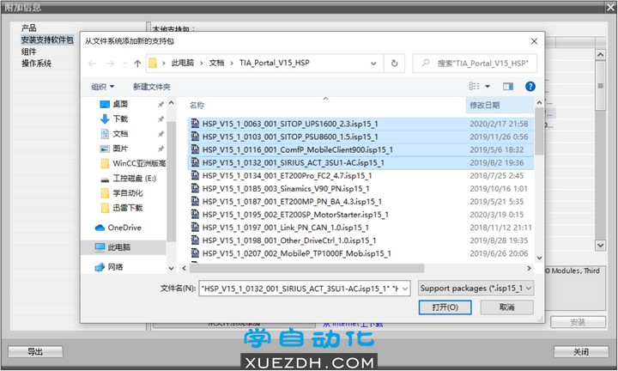618x371 pixels.
Task: Create a folder with 新建文件夹
Action: (152, 87)
